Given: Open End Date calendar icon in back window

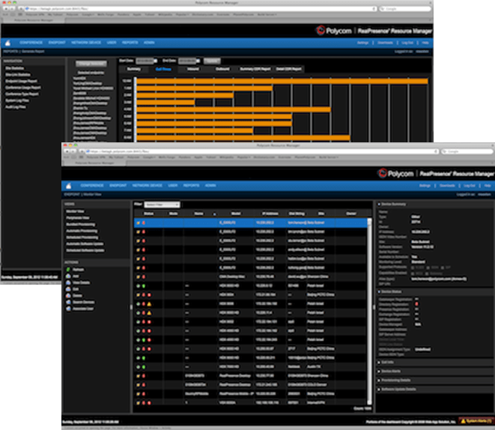Looking at the screenshot, I should [x=198, y=61].
